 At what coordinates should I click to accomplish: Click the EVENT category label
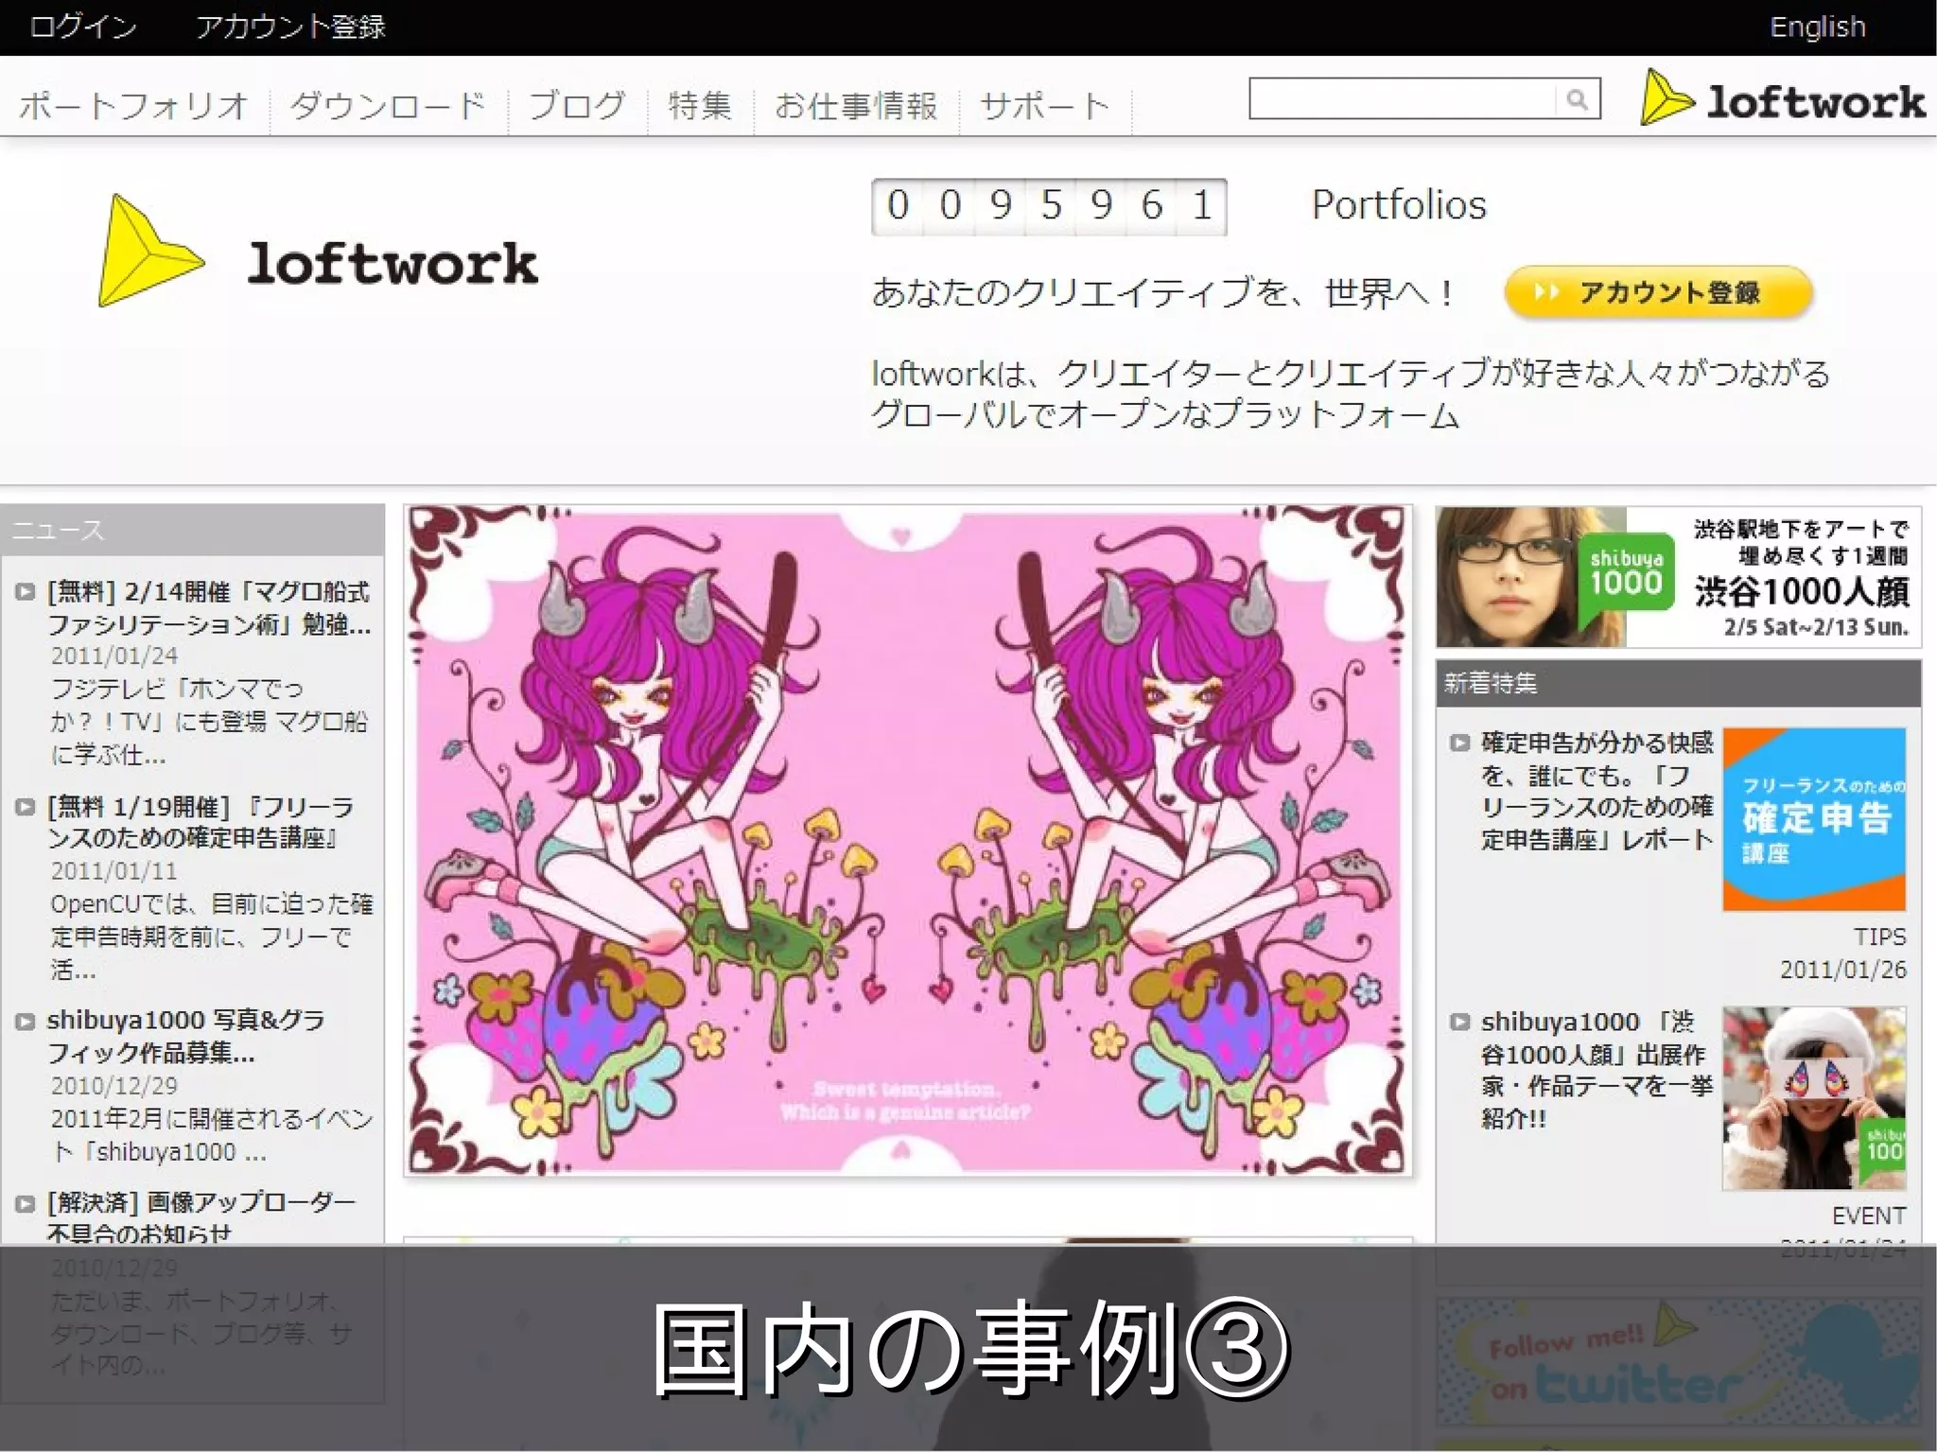pyautogui.click(x=1869, y=1216)
